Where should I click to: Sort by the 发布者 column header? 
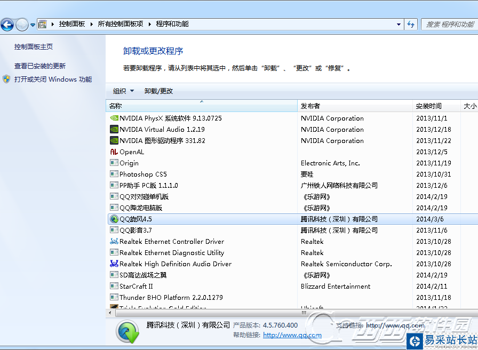[x=355, y=106]
